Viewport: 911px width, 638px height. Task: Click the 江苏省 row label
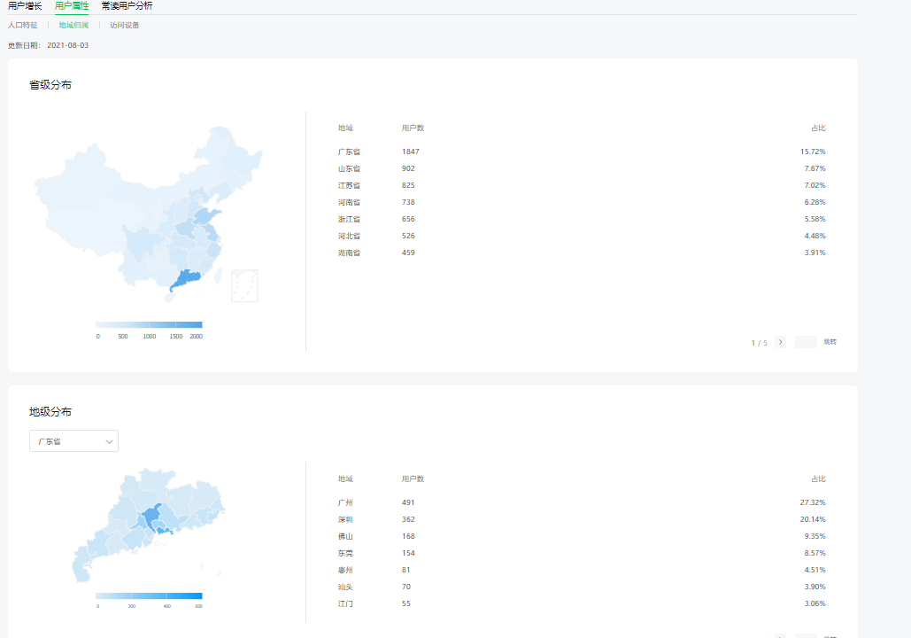coord(349,185)
